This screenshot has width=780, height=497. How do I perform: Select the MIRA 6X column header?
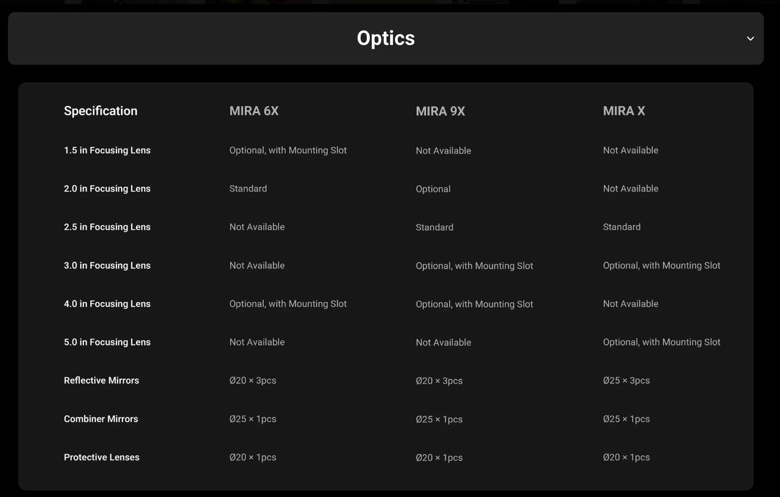coord(254,111)
